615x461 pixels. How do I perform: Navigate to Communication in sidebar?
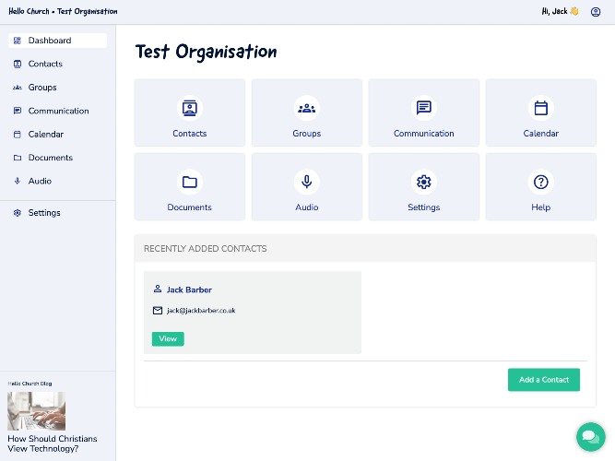(57, 111)
